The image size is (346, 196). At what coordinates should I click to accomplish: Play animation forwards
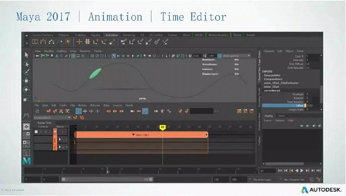pos(302,171)
